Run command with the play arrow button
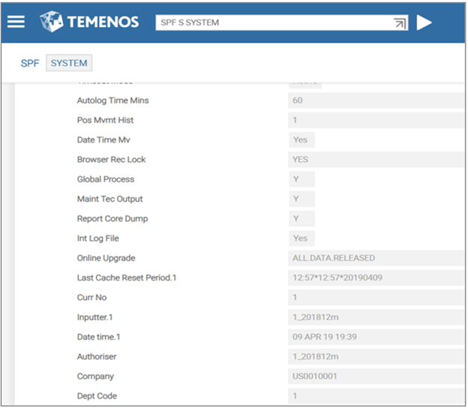The width and height of the screenshot is (468, 408). click(x=424, y=22)
